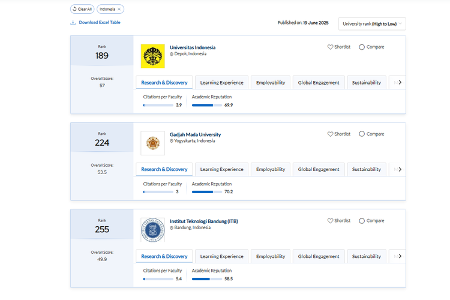Remove the Indonesia filter chip
This screenshot has height=300, width=450.
[119, 9]
